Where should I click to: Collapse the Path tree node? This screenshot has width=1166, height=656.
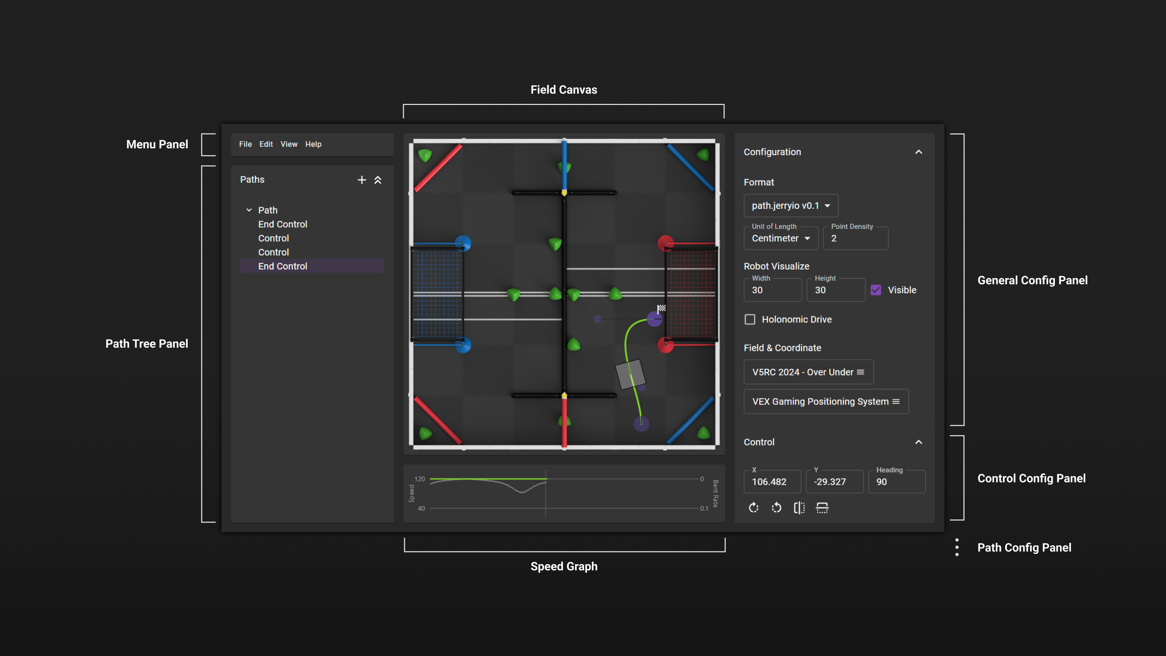[249, 210]
